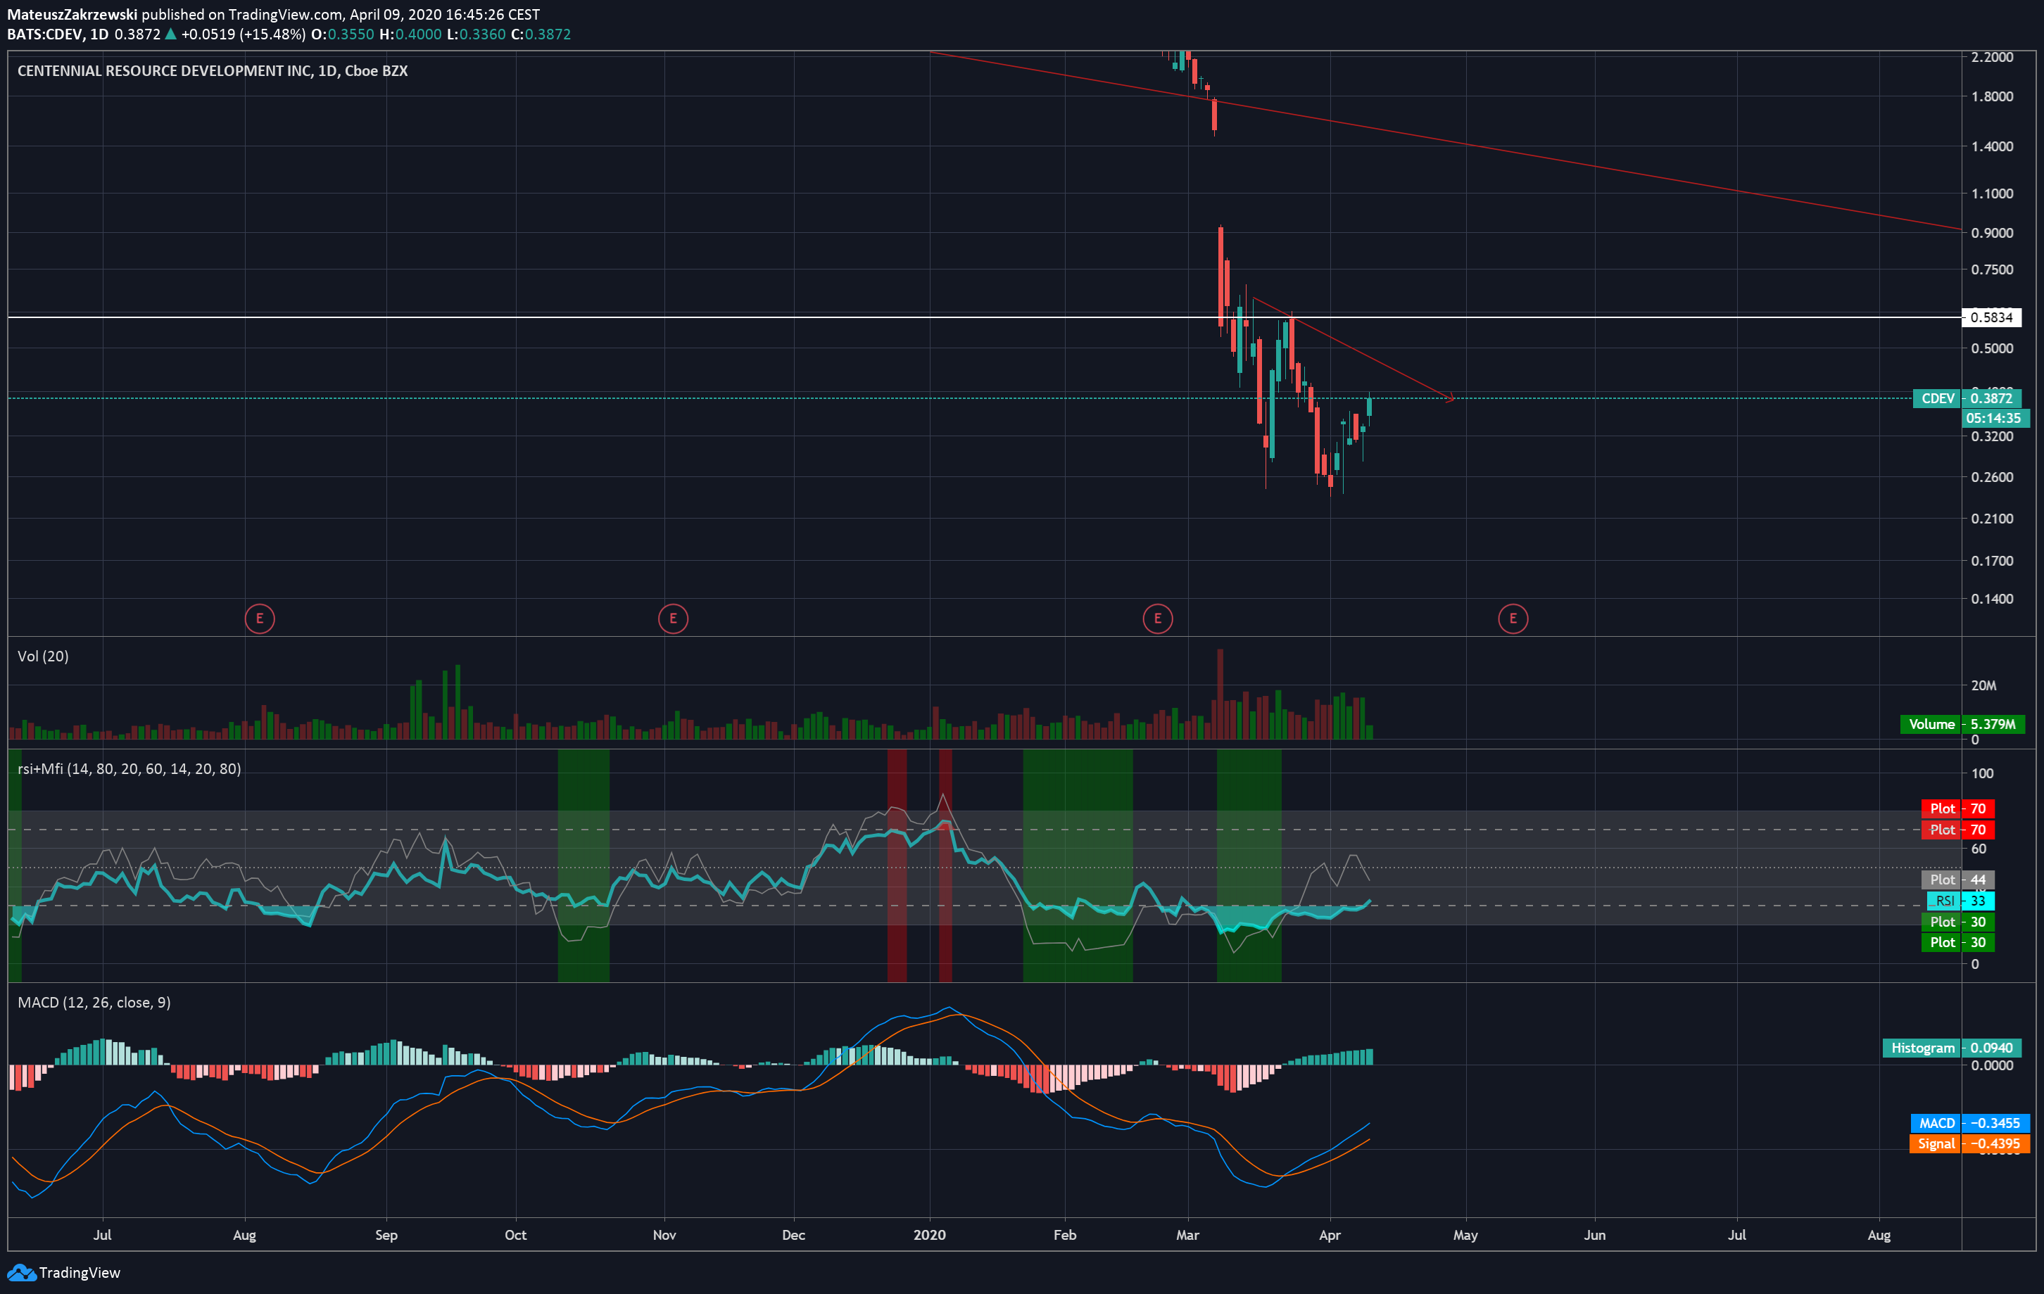Click the earnings E marker in May

coord(1513,619)
